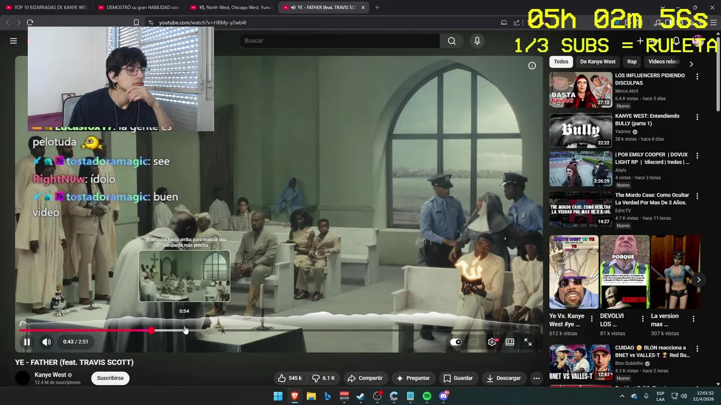Image resolution: width=721 pixels, height=405 pixels.
Task: Open the YouTube hamburger menu
Action: tap(13, 40)
